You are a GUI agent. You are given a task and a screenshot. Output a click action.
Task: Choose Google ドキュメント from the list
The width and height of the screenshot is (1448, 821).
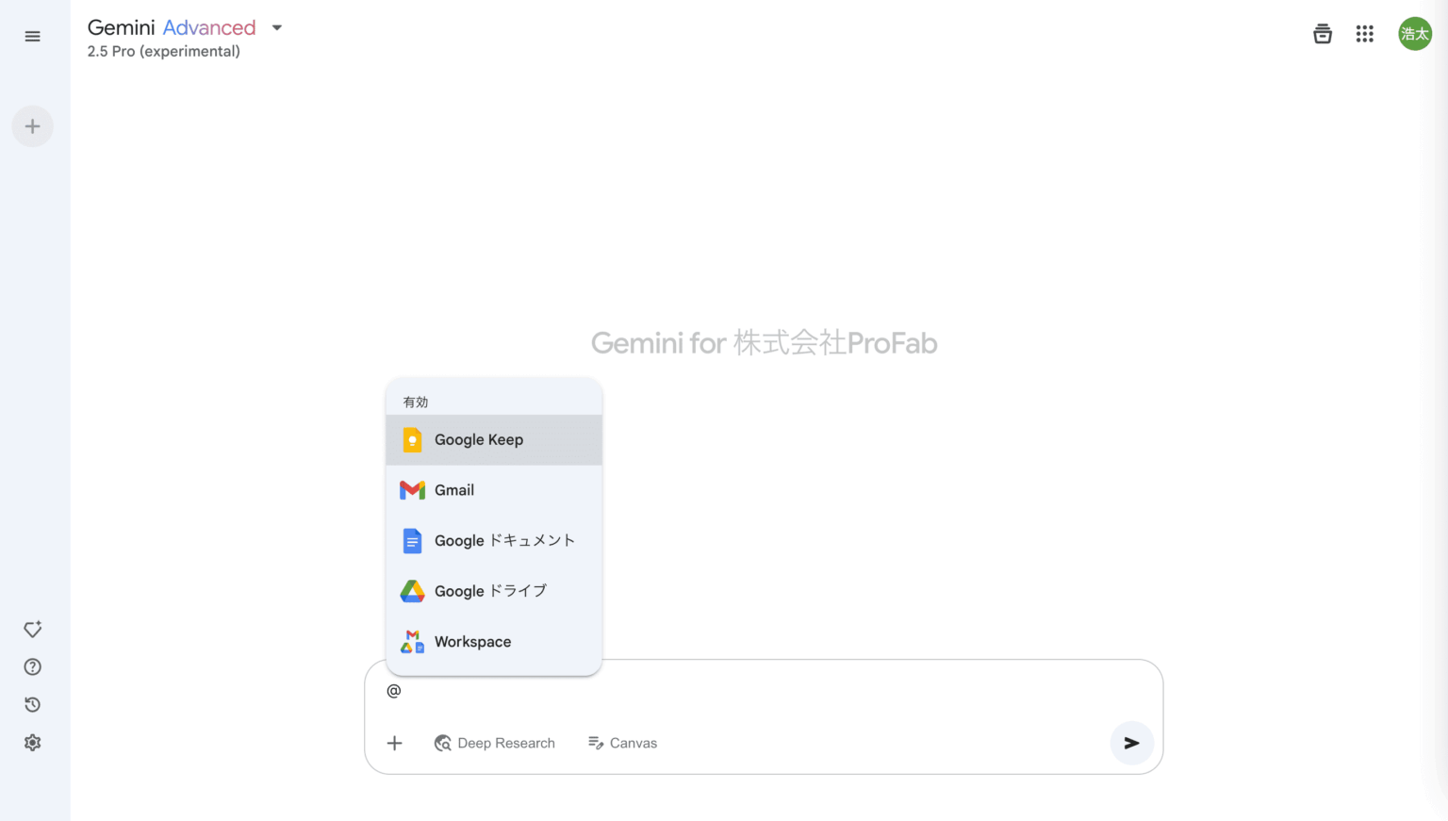pos(503,540)
